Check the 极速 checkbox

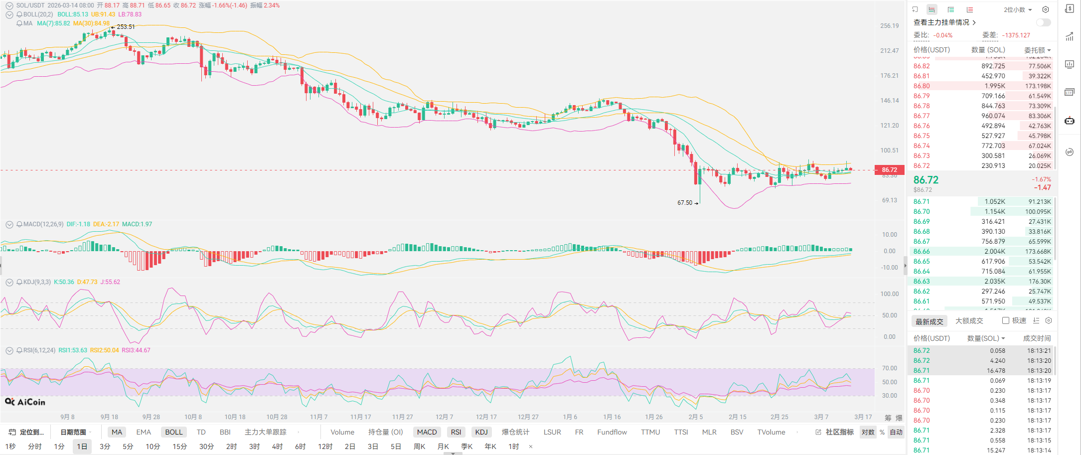1006,320
